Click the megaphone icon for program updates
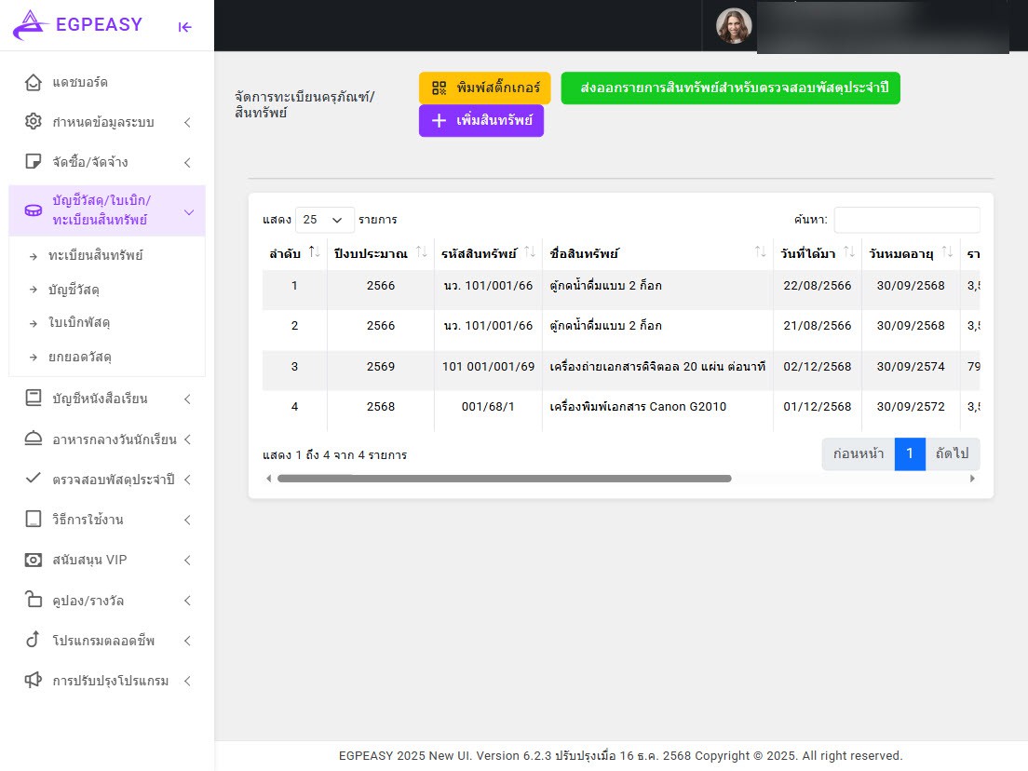Image resolution: width=1028 pixels, height=771 pixels. [x=34, y=681]
